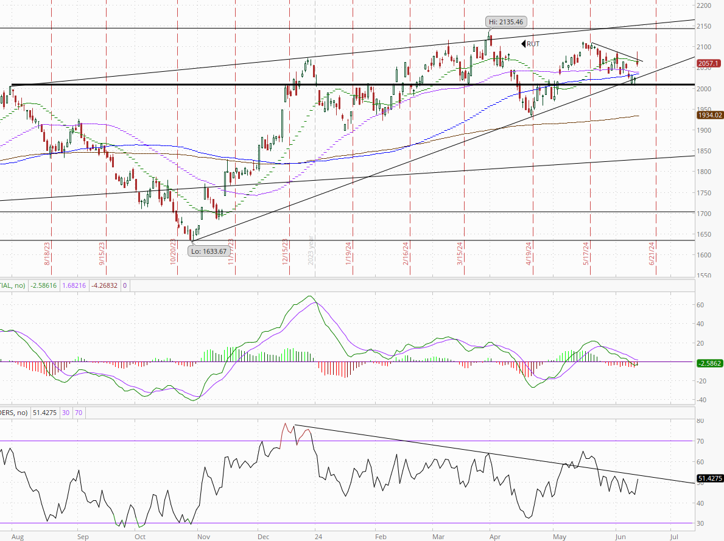The width and height of the screenshot is (724, 541).
Task: Click the Feb label on time axis
Action: click(x=381, y=537)
